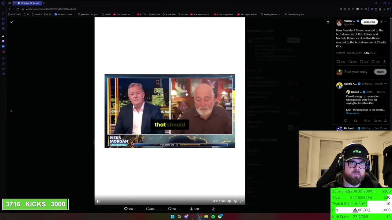Open File Explorer from the taskbar
Screen dimensions: 392x220
[x=206, y=217]
